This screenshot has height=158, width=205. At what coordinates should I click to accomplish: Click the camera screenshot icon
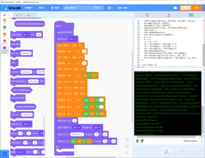(x=175, y=8)
